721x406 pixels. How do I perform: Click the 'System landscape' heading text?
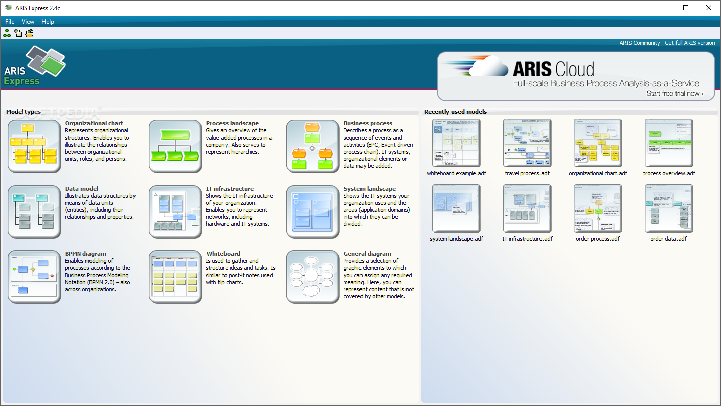coord(370,189)
